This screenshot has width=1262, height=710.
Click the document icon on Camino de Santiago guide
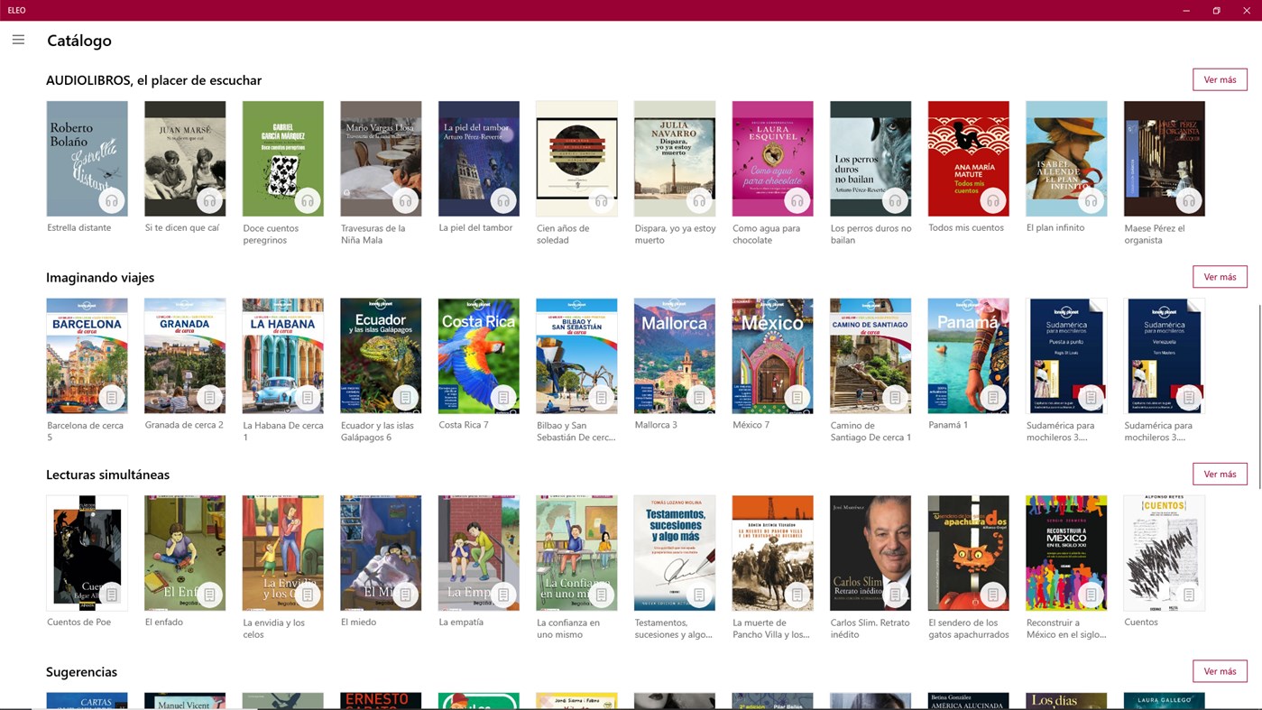[896, 397]
